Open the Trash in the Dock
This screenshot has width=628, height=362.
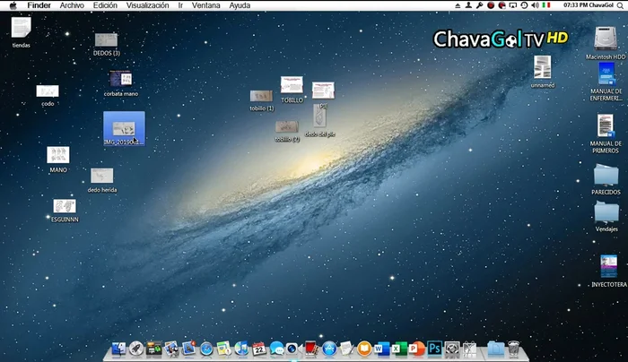coord(513,349)
